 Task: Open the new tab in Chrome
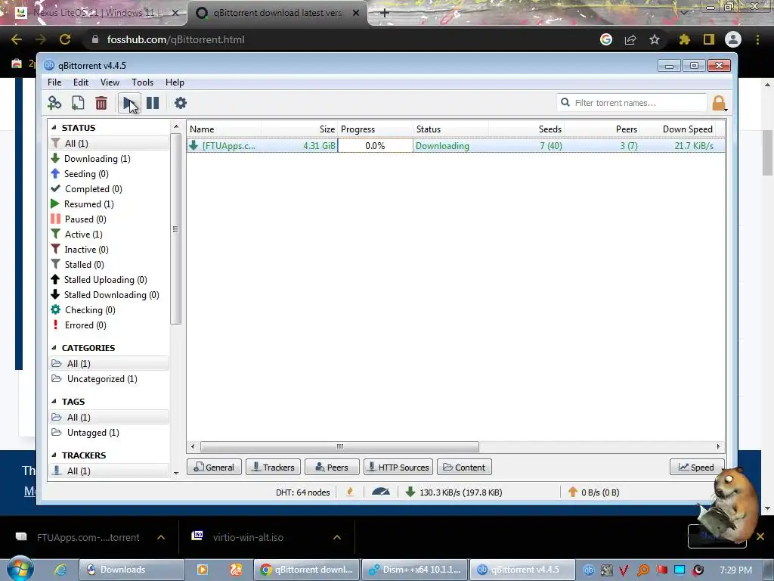click(385, 13)
